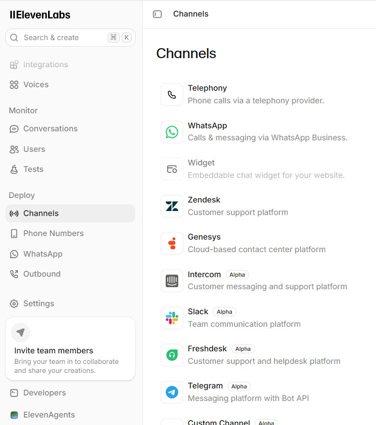Click 'Phone calls via a telephony provider.'
376x425 pixels.
coord(256,101)
